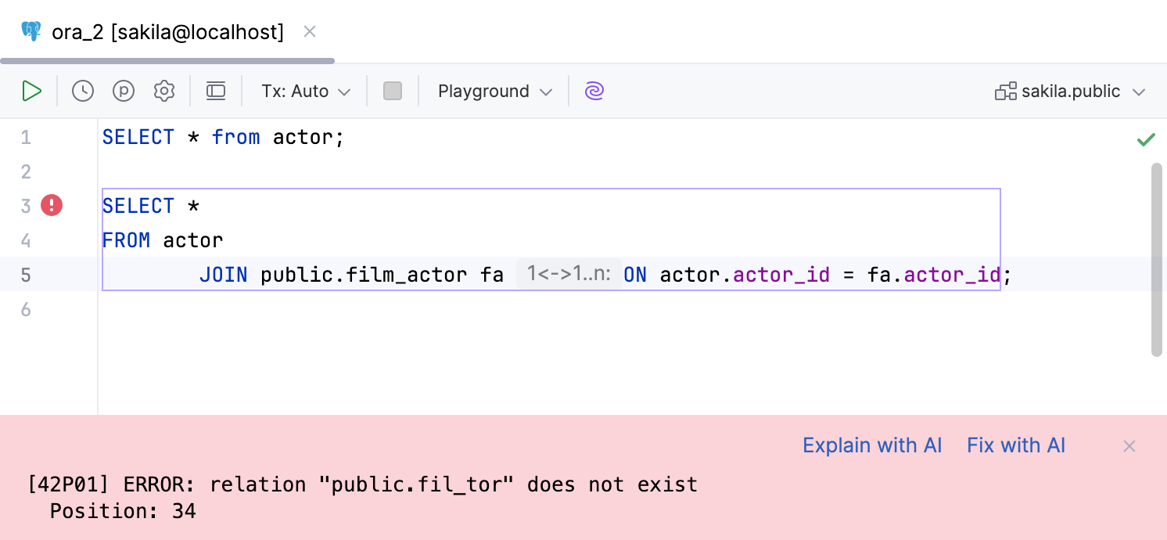1167x540 pixels.
Task: Click the Explain with AI link
Action: point(871,445)
